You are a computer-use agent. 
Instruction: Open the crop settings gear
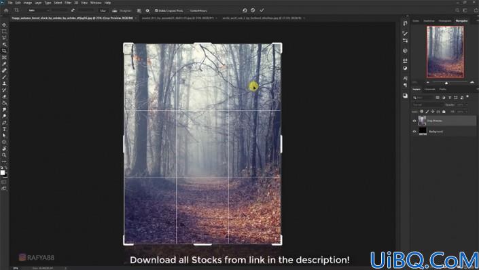point(147,11)
